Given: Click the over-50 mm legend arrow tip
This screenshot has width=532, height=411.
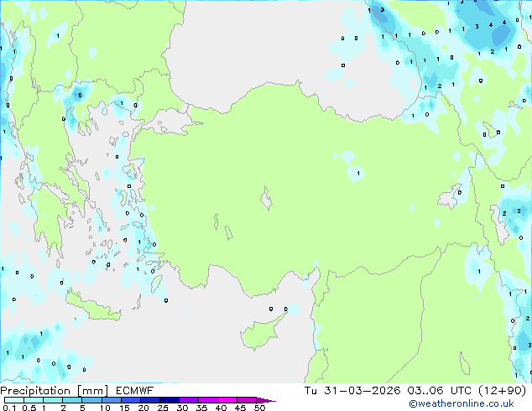Looking at the screenshot, I should [x=266, y=400].
